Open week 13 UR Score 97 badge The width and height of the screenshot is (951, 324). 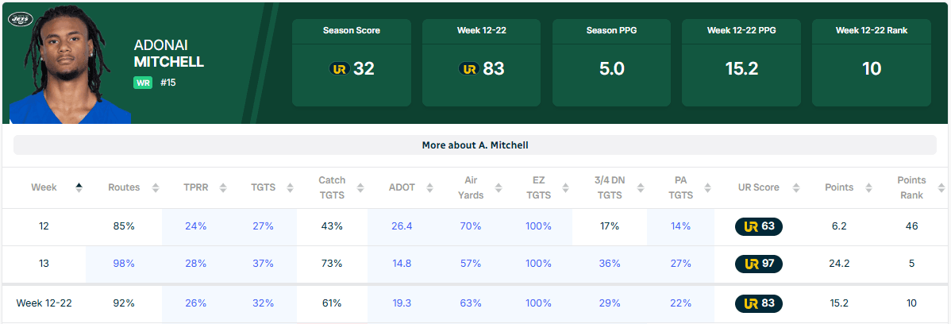(x=759, y=264)
